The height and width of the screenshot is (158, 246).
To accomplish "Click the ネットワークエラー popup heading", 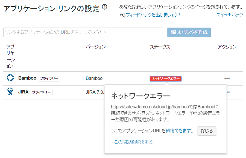I will click(x=140, y=96).
